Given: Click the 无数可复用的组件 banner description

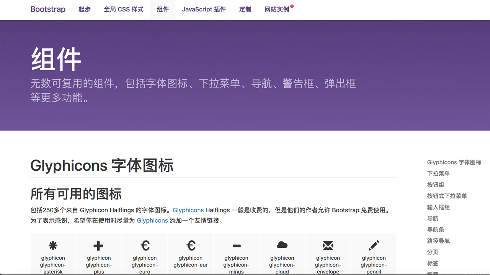Looking at the screenshot, I should 193,91.
